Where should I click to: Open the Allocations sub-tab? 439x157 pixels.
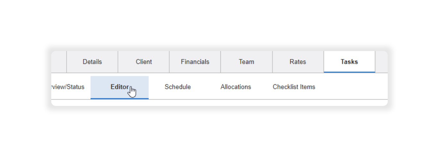tap(236, 87)
